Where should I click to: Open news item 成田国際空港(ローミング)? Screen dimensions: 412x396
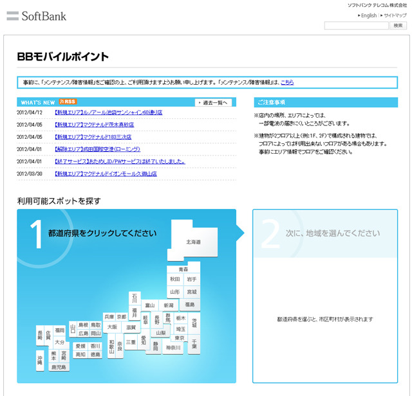pos(97,149)
